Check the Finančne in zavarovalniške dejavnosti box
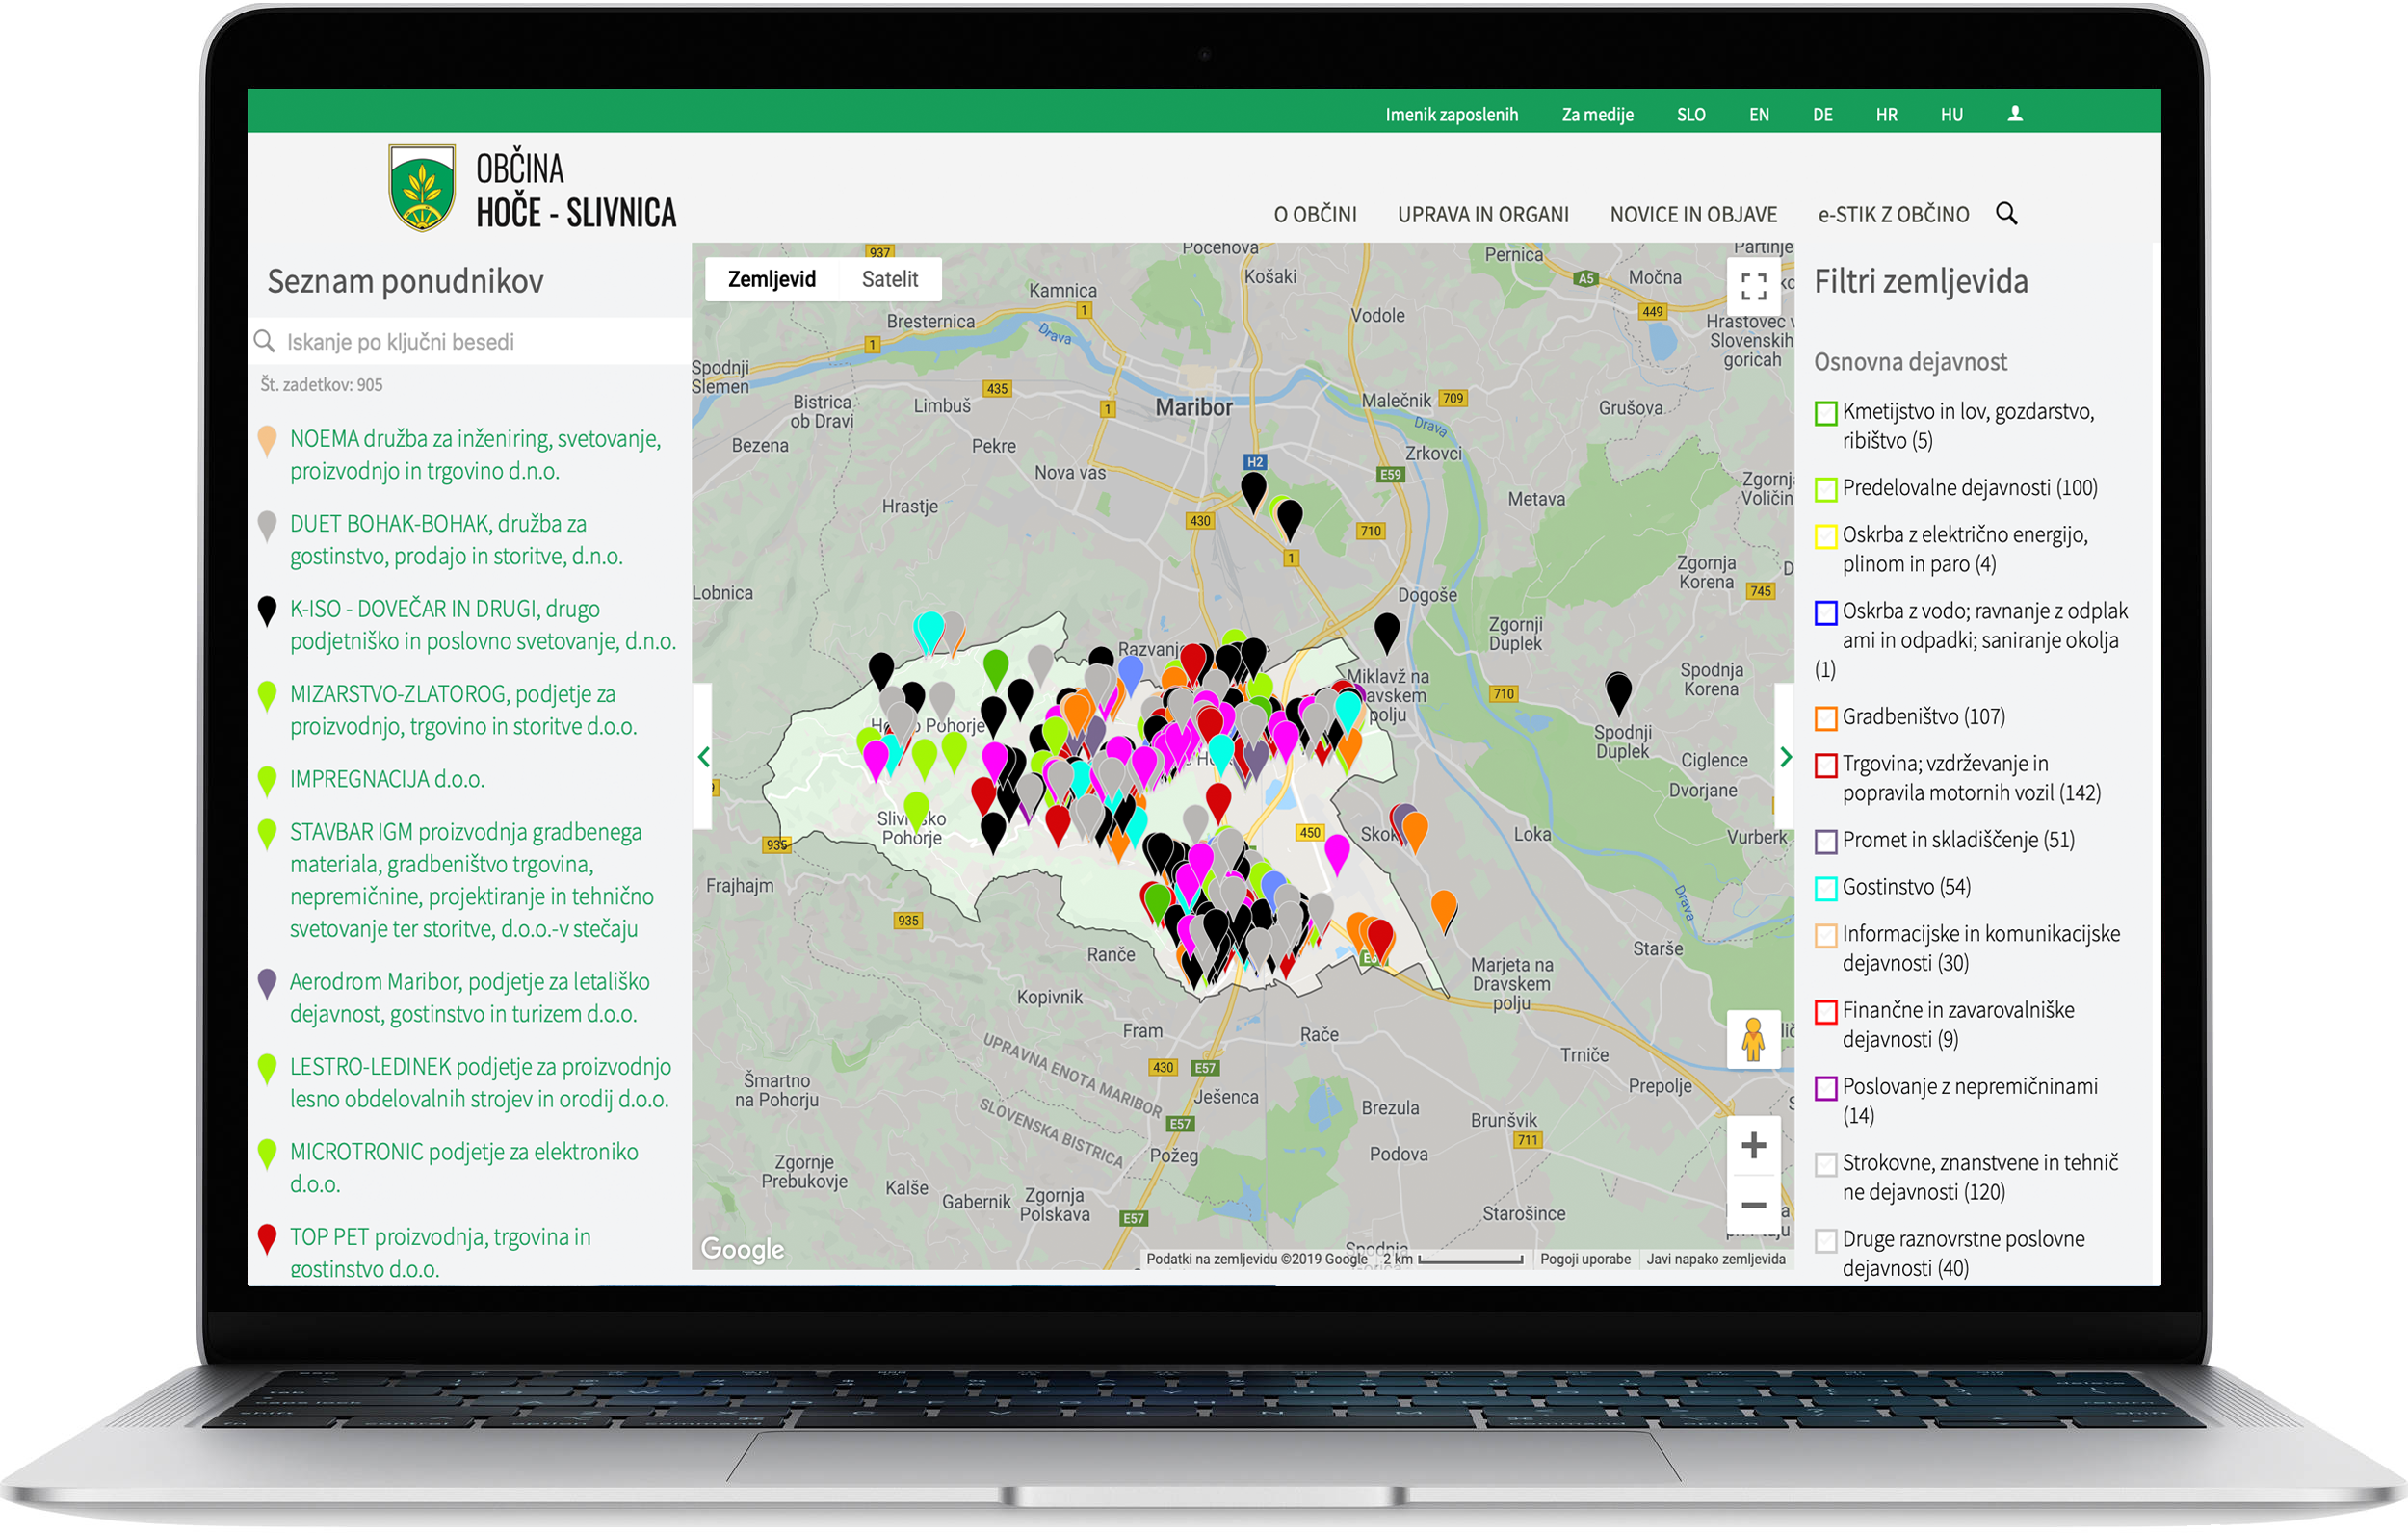 1825,1011
